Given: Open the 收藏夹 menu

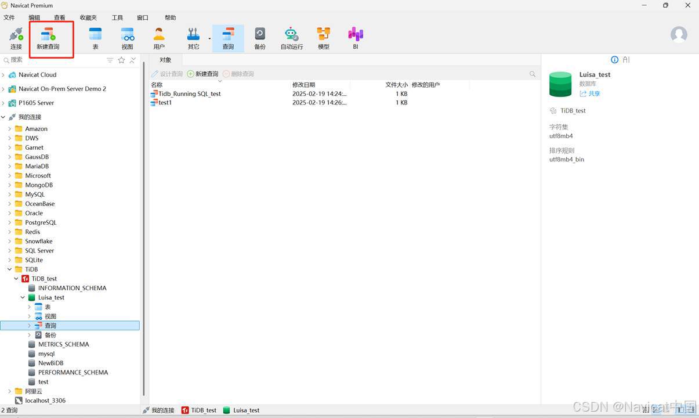Looking at the screenshot, I should coord(88,17).
